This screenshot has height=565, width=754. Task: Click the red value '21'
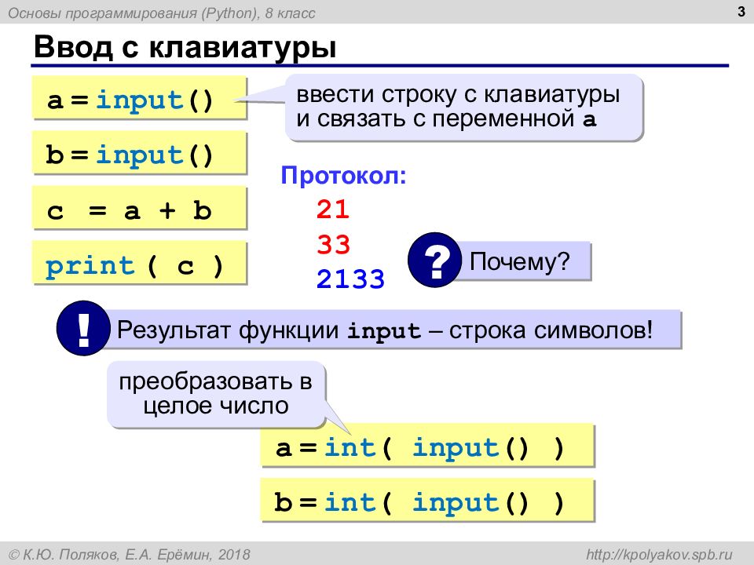tap(333, 210)
